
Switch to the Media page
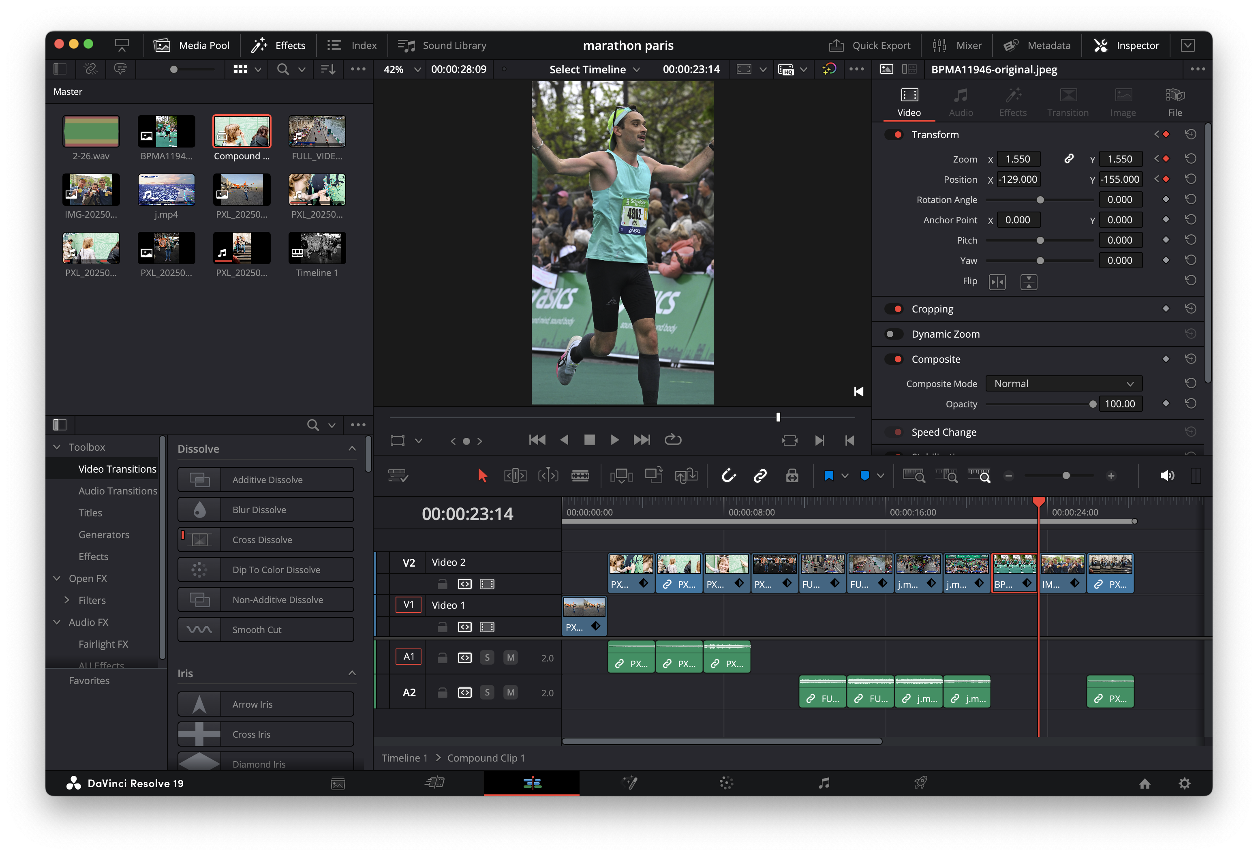tap(338, 783)
